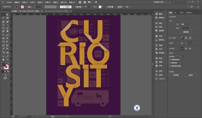Click the Document Setup button in control bar
The height and width of the screenshot is (118, 202).
pos(110,7)
